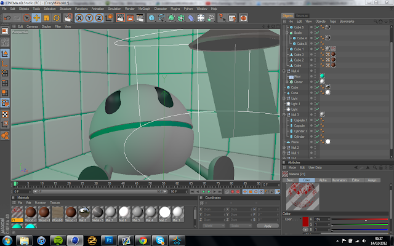Click the coordinate system toolbar icon

tap(109, 18)
